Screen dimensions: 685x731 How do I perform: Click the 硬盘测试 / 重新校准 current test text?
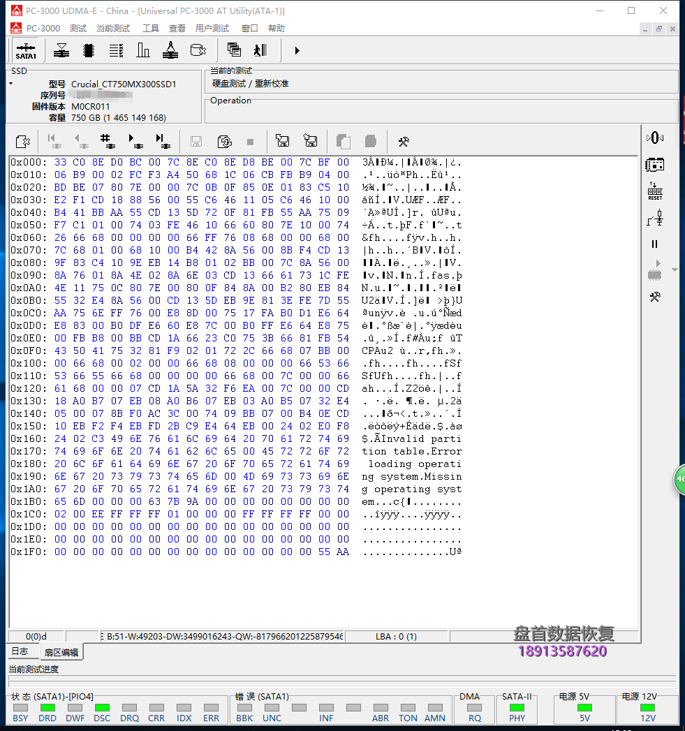251,84
